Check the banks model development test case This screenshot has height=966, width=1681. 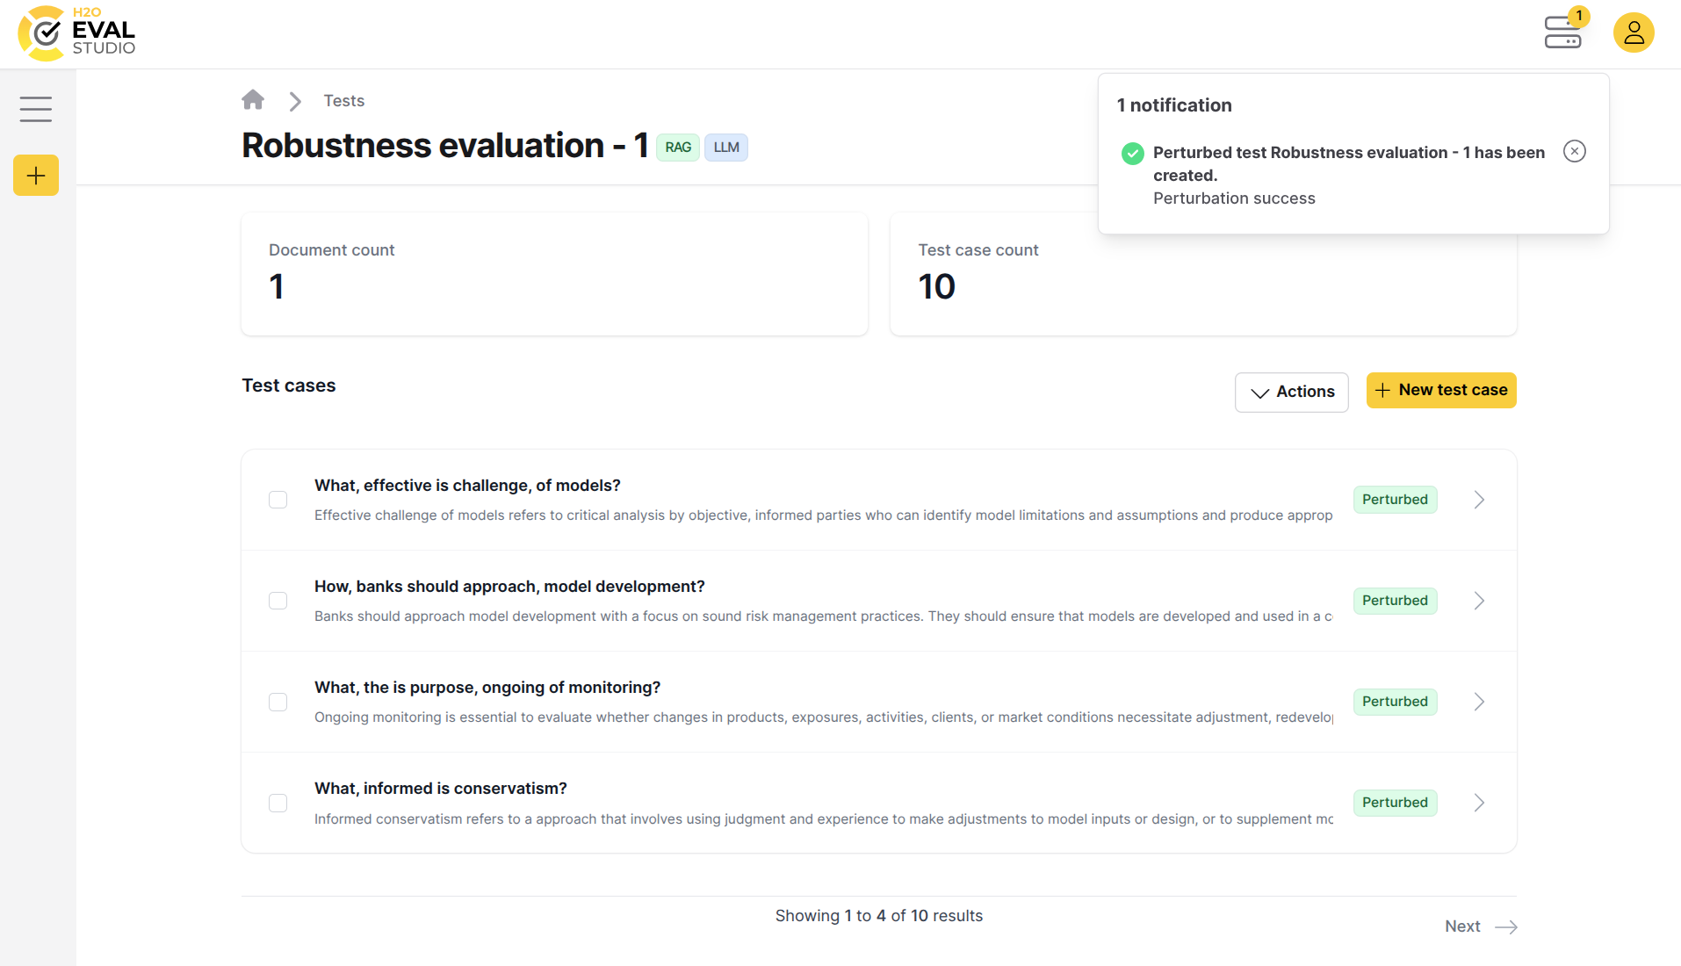pos(278,601)
